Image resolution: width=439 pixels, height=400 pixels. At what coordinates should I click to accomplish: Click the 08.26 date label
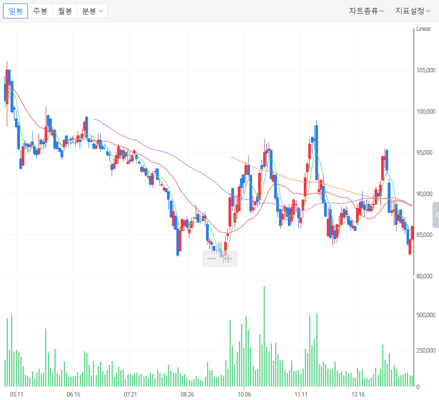click(187, 395)
